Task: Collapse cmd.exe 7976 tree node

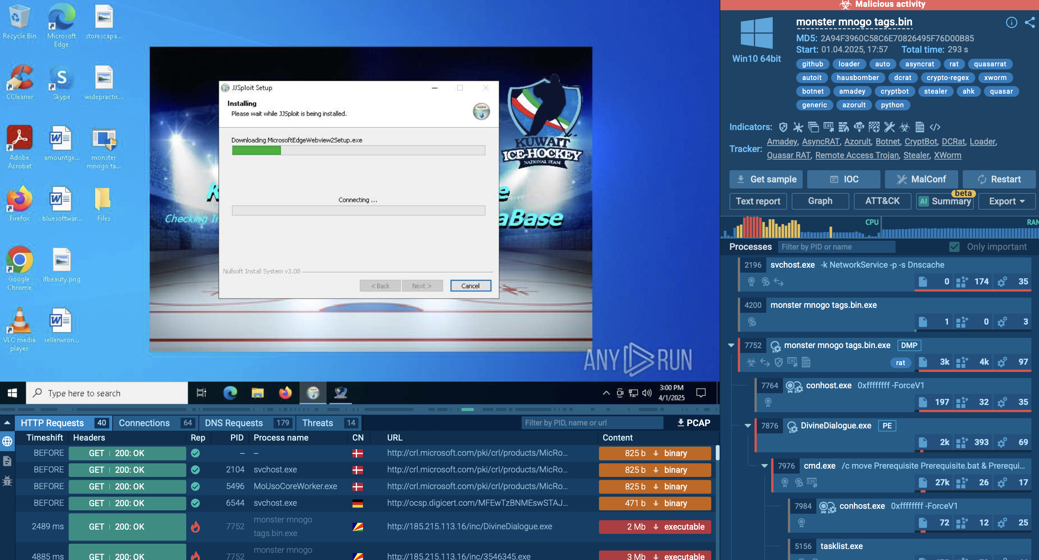Action: click(764, 466)
